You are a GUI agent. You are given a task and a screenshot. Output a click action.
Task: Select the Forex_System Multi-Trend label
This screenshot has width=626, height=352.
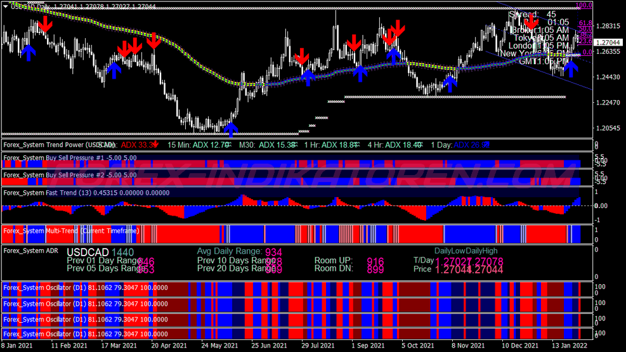[x=71, y=231]
